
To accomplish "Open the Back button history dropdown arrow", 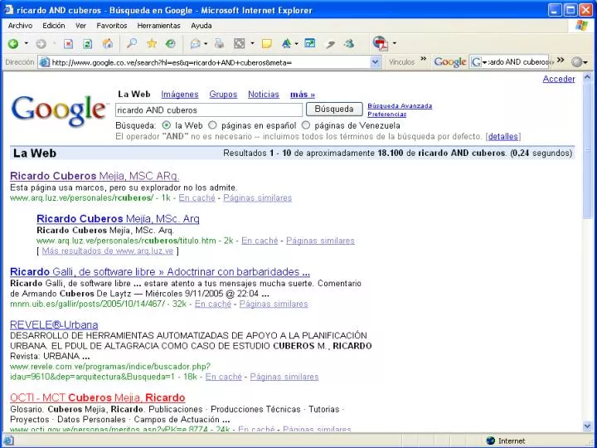I will [27, 43].
